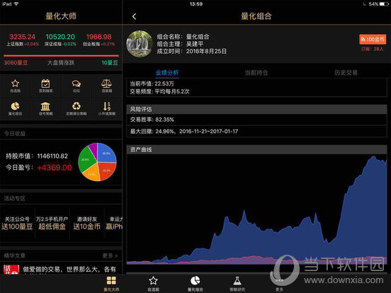Open the 关注公众号 送100量豆 promotion

[x=17, y=223]
